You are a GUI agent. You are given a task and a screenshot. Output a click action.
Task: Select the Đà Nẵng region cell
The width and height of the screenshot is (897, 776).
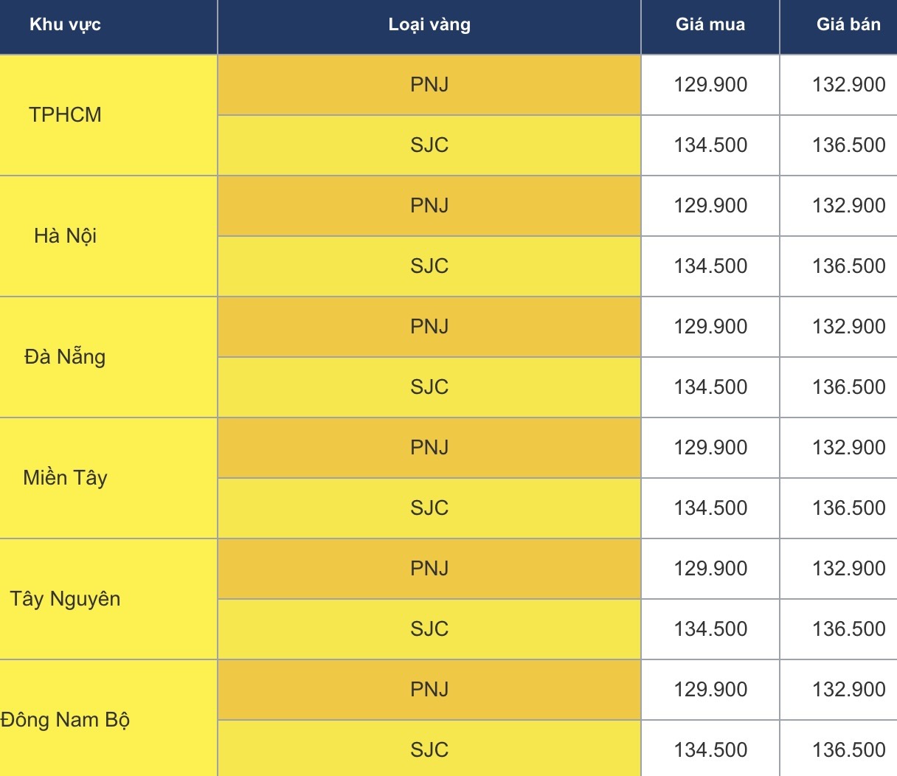coord(65,357)
